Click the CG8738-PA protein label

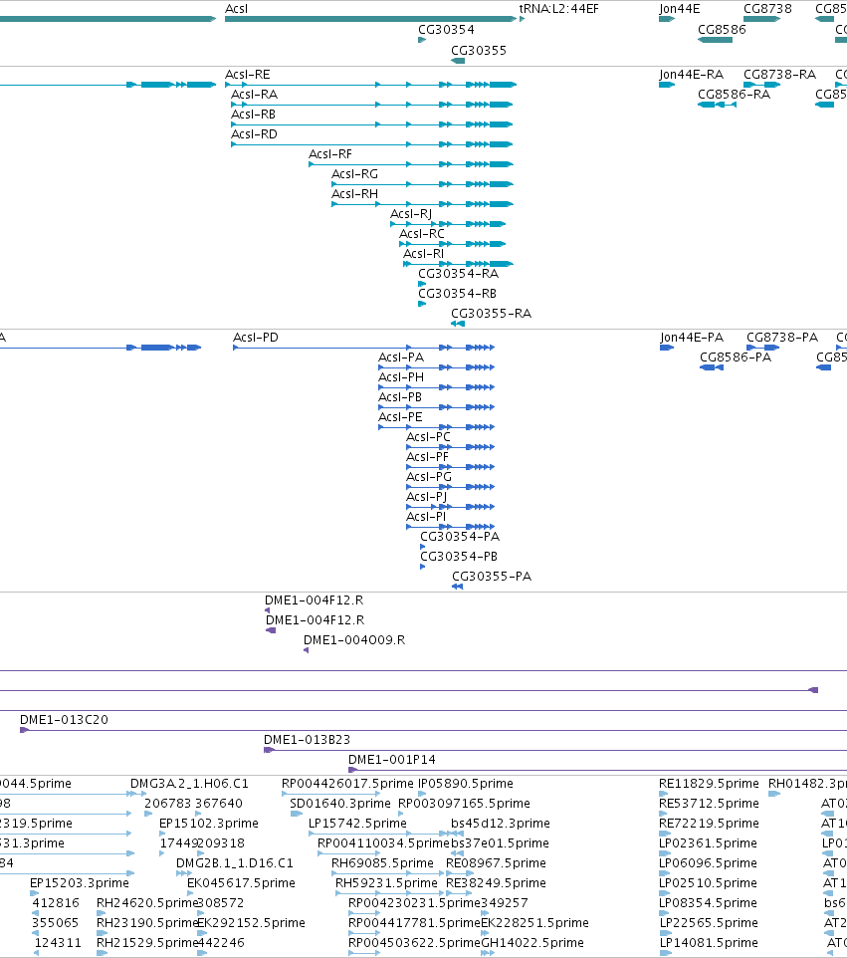(x=782, y=338)
